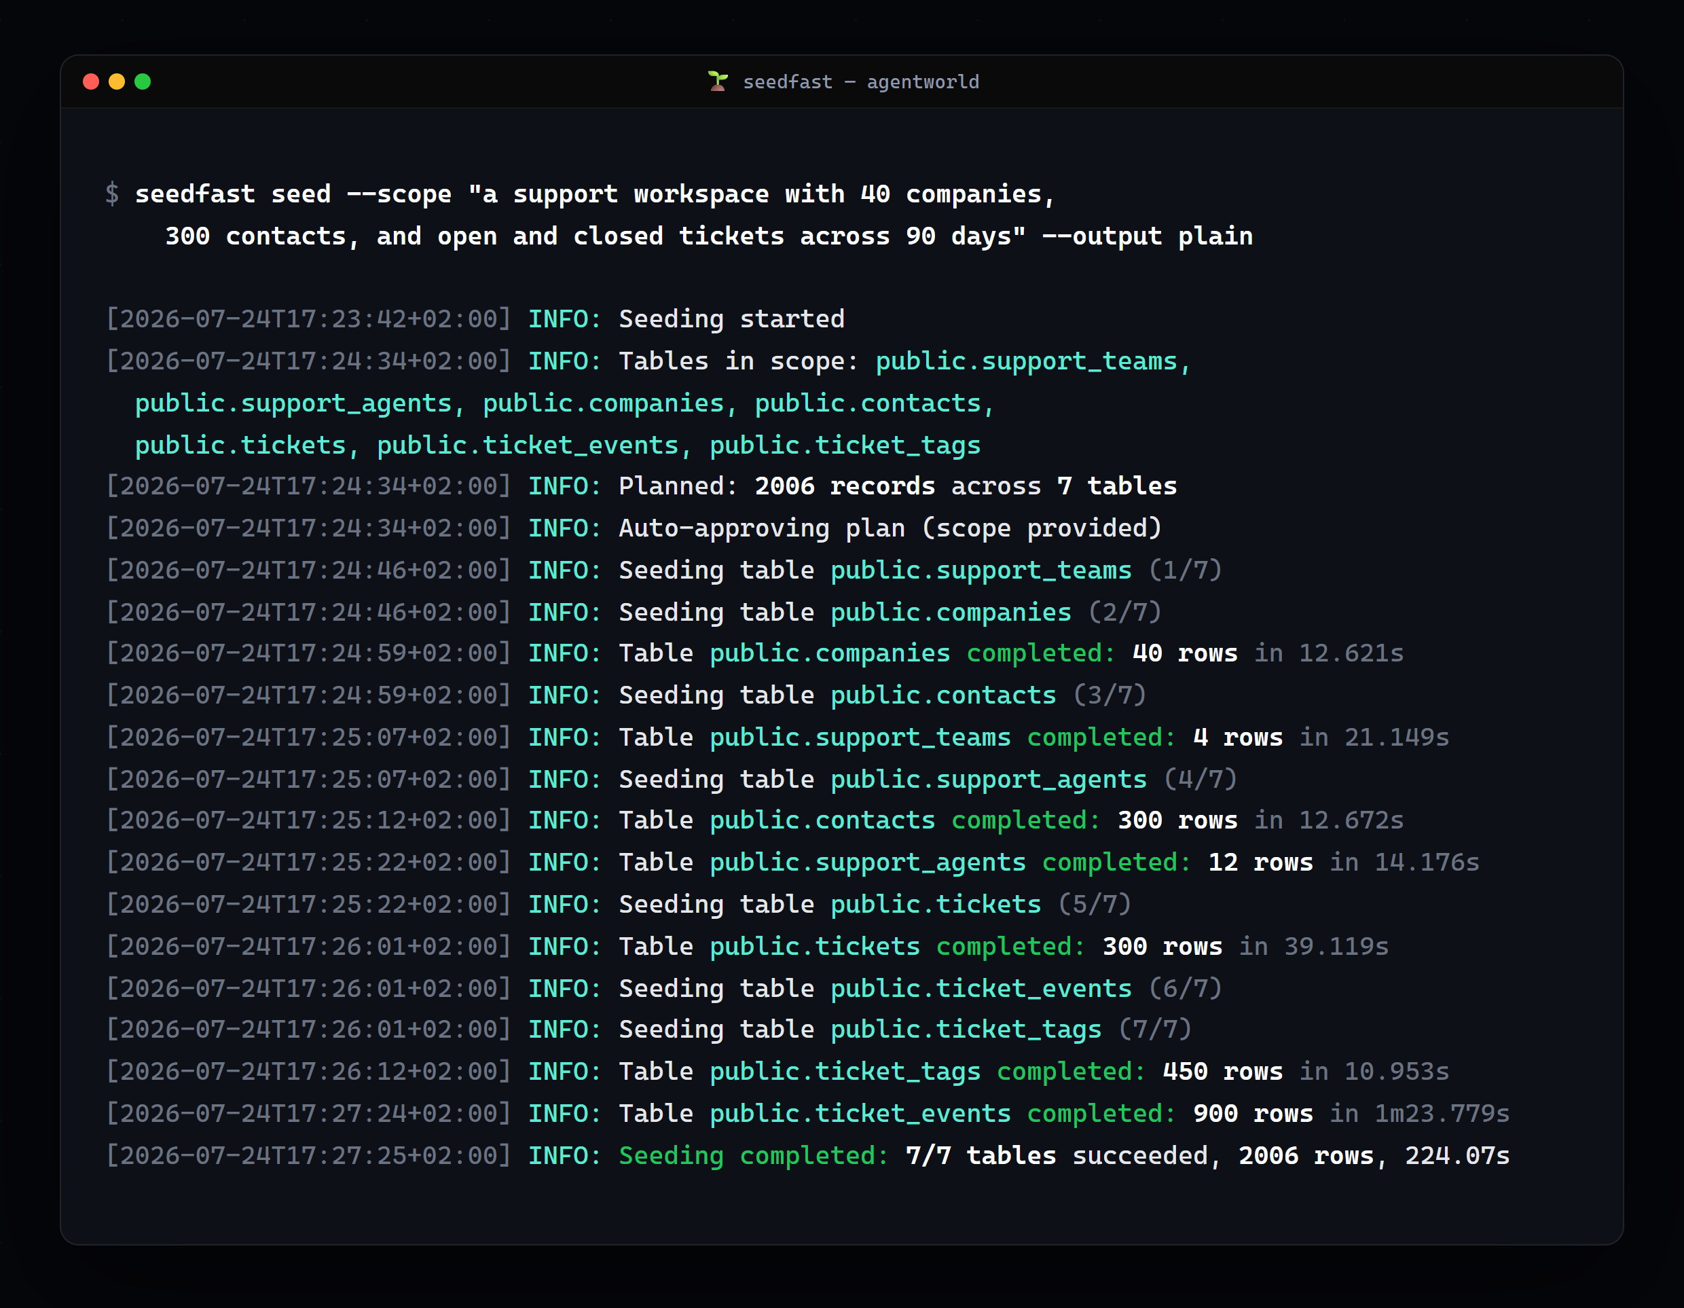Click the 'seedfast – agentworld' window title
The width and height of the screenshot is (1684, 1308).
coord(860,81)
